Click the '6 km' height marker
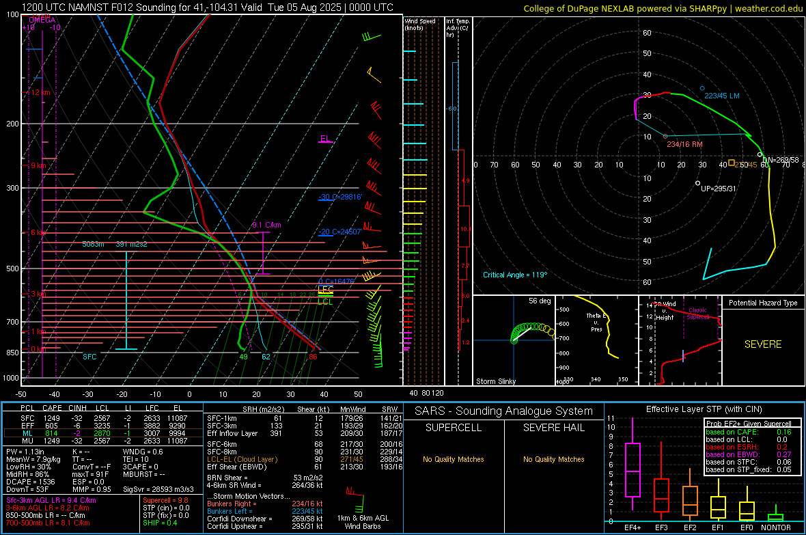This screenshot has height=535, width=806. [x=40, y=232]
